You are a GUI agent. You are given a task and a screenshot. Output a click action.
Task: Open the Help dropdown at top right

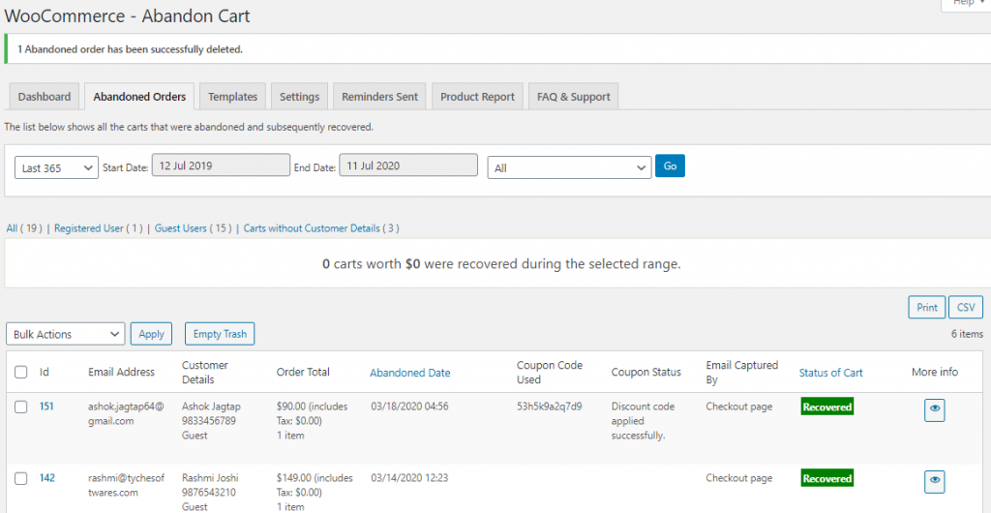[x=967, y=4]
